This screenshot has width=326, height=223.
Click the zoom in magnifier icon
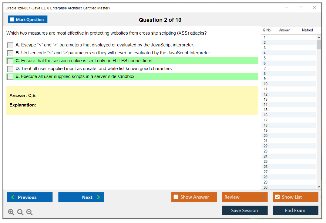tap(11, 212)
